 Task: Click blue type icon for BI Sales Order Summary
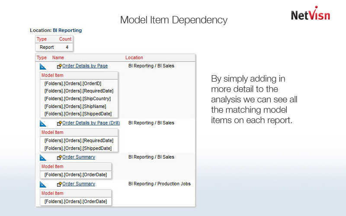pyautogui.click(x=42, y=158)
